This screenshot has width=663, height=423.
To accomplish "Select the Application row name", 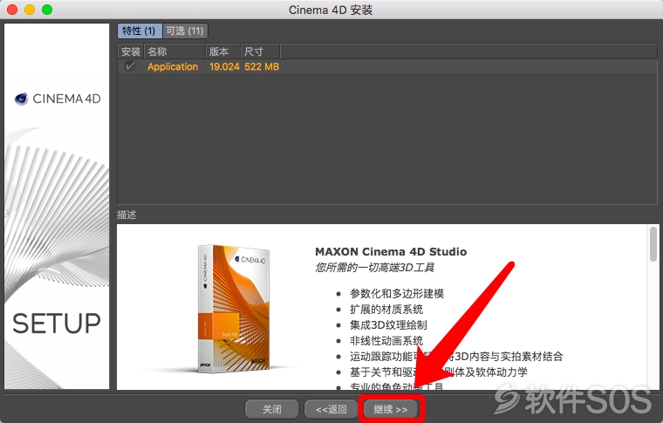I will [173, 67].
